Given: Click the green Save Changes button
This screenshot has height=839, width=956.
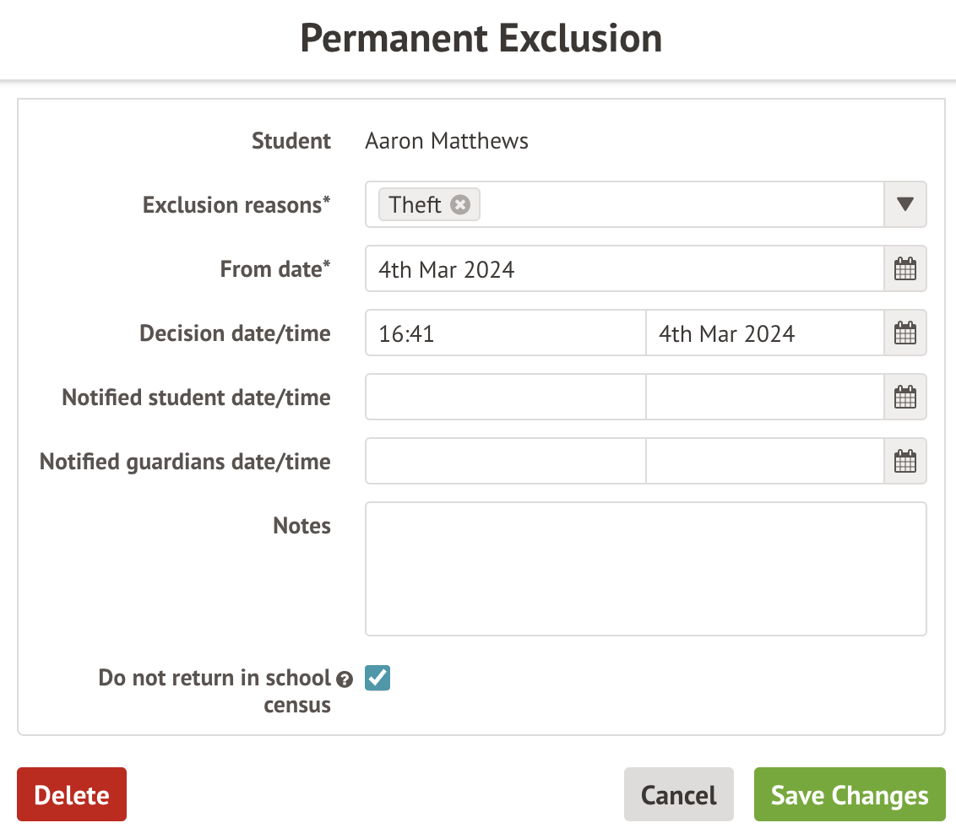Looking at the screenshot, I should pos(849,794).
